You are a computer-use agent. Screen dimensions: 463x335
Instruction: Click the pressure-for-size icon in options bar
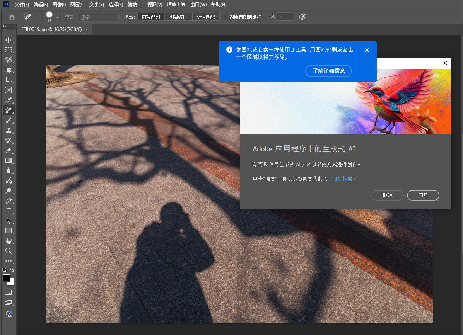302,17
